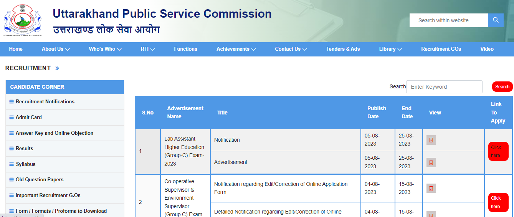The image size is (514, 217).
Task: Open Results link in Candidate Corner
Action: click(25, 149)
